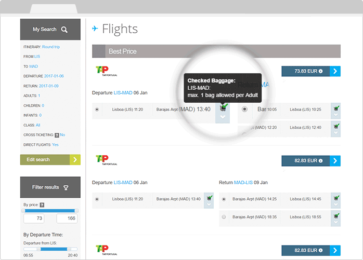Book the bottom 82.83 EUR offer
The width and height of the screenshot is (363, 260).
click(311, 250)
